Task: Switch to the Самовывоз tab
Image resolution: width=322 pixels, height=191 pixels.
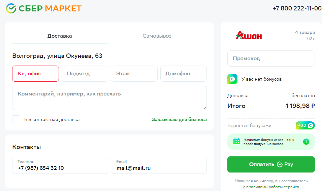Action: 157,36
